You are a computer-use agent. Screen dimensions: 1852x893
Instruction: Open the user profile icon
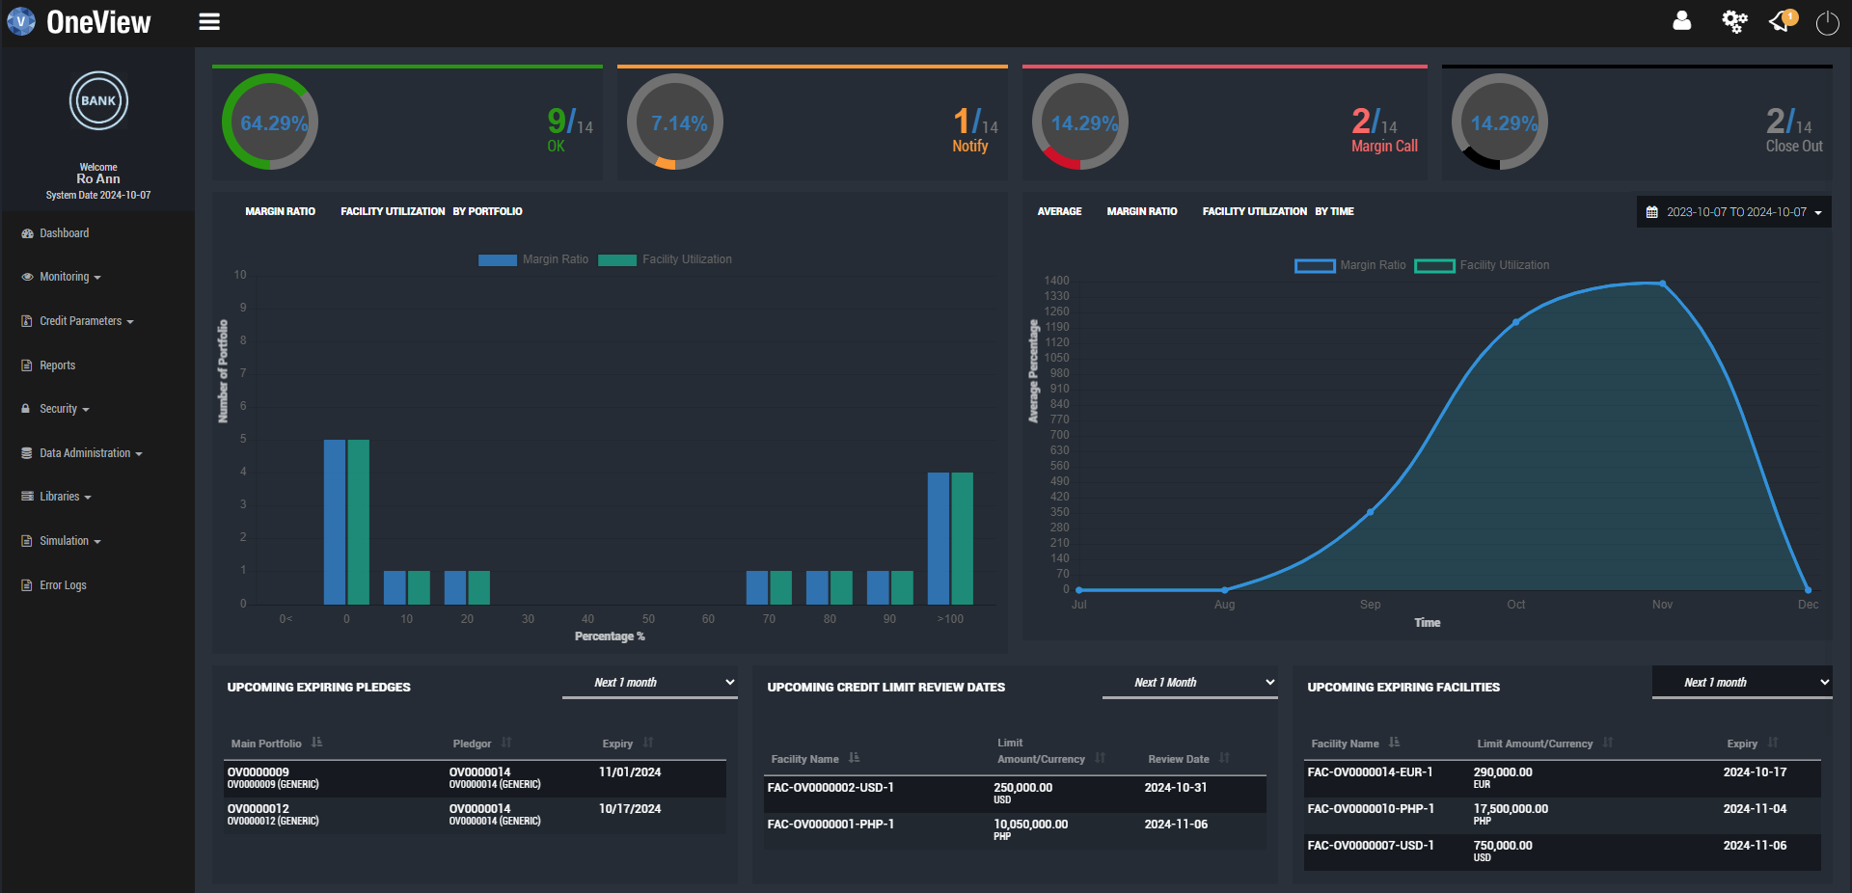point(1682,21)
